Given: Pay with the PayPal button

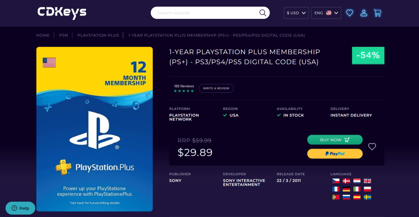Looking at the screenshot, I should 335,153.
